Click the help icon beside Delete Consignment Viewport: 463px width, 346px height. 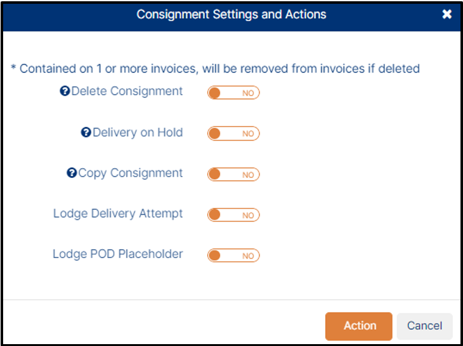[x=65, y=91]
